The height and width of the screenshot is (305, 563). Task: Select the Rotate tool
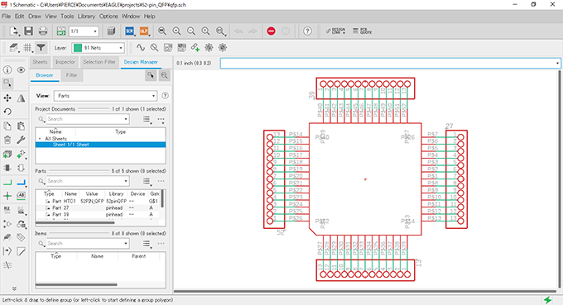pyautogui.click(x=7, y=112)
